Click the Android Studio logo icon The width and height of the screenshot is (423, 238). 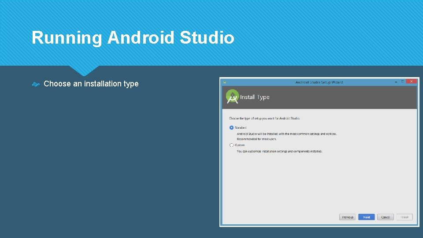[x=232, y=97]
